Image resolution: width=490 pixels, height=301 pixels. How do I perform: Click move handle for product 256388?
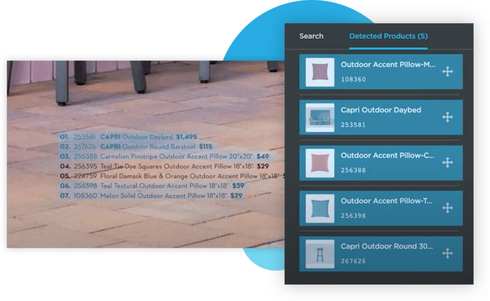[447, 163]
